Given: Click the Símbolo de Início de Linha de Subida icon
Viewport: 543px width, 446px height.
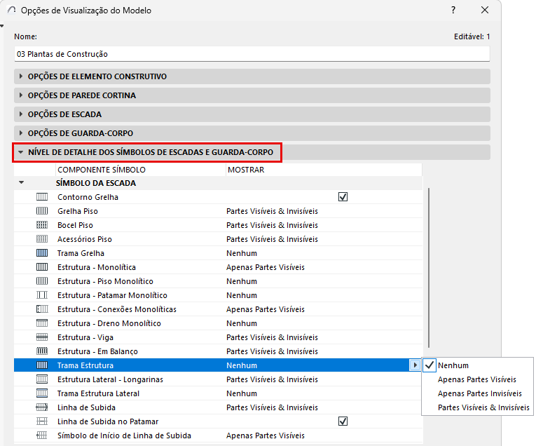Looking at the screenshot, I should tap(42, 435).
